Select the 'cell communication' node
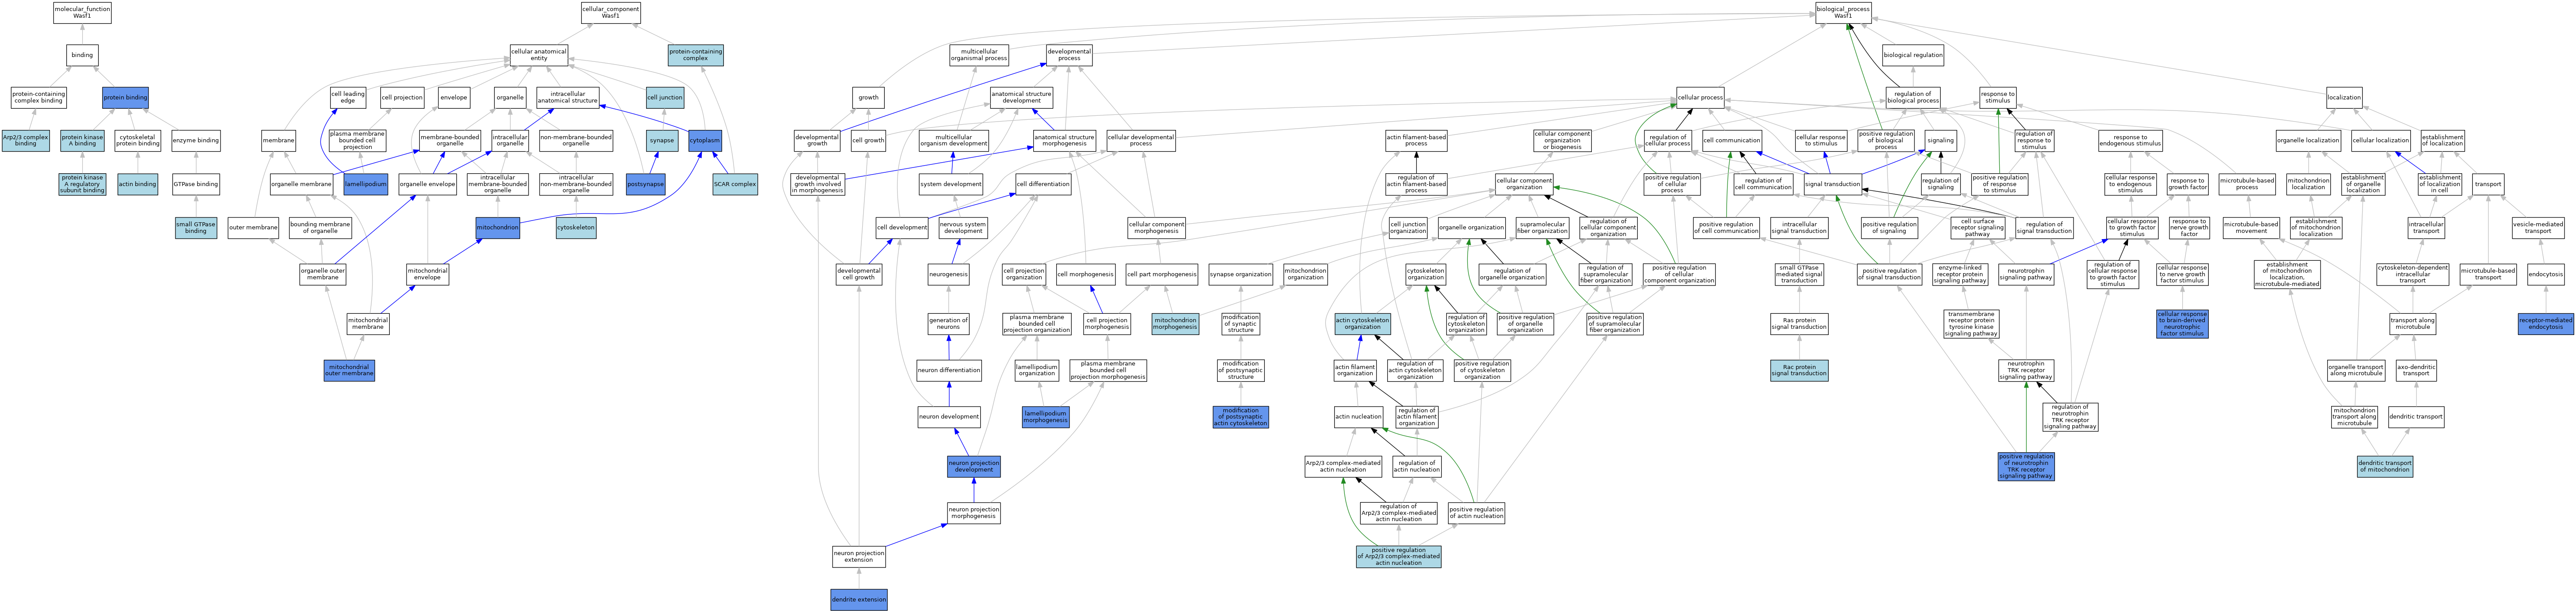This screenshot has width=2576, height=613. 1732,141
